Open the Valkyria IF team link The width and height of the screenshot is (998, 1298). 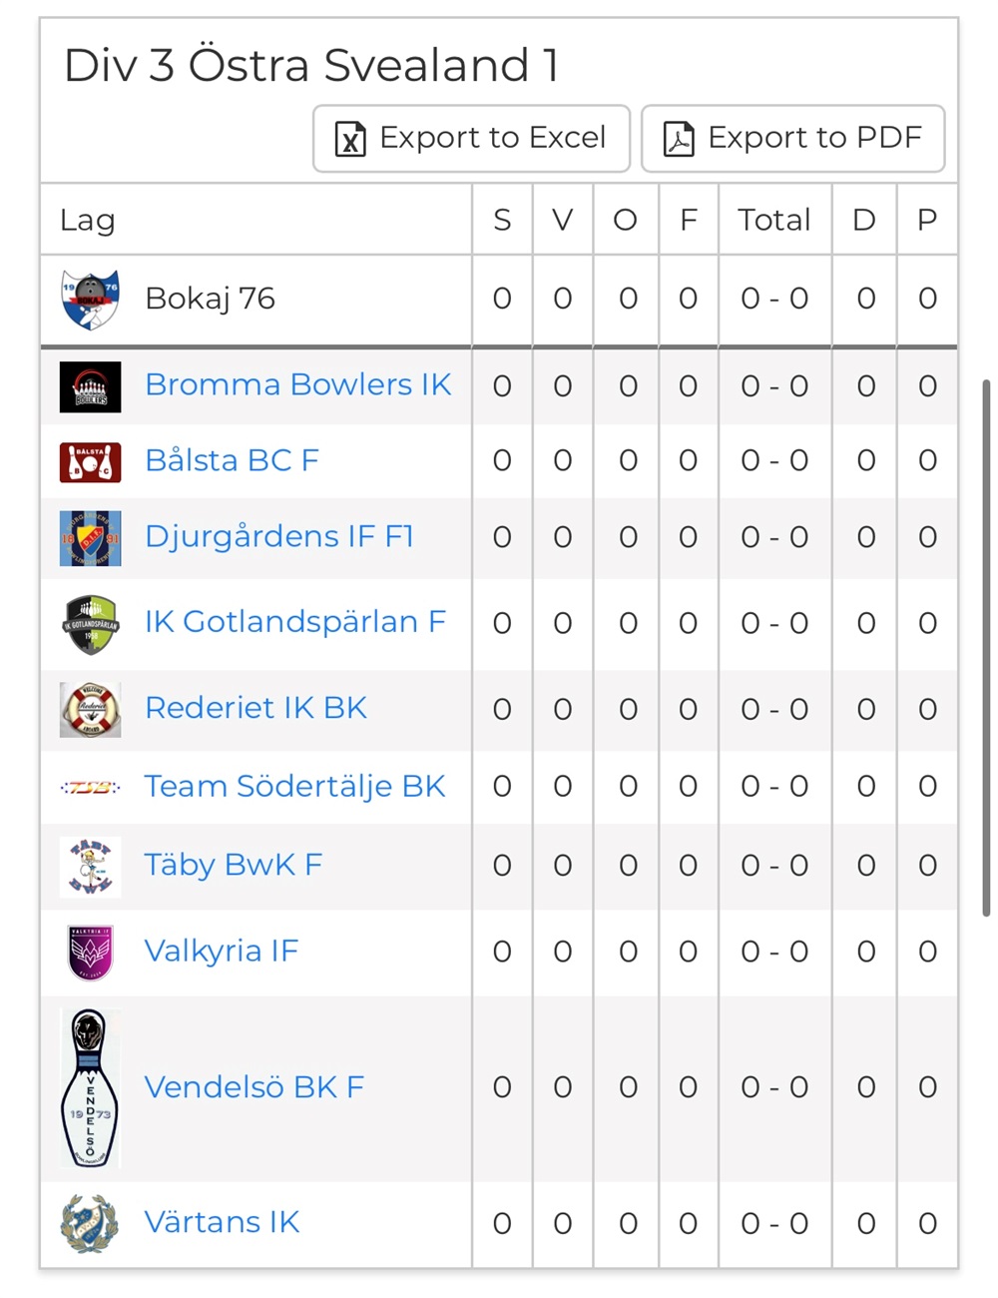221,951
